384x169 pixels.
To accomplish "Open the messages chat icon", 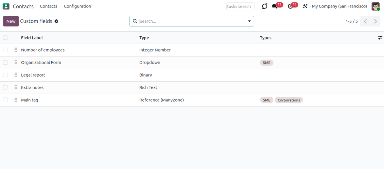I will coord(275,6).
